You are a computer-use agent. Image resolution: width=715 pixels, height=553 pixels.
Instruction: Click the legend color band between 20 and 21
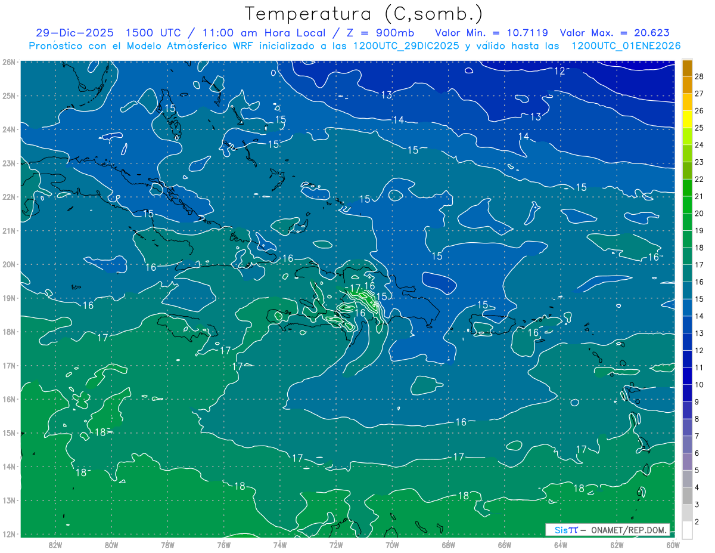688,205
